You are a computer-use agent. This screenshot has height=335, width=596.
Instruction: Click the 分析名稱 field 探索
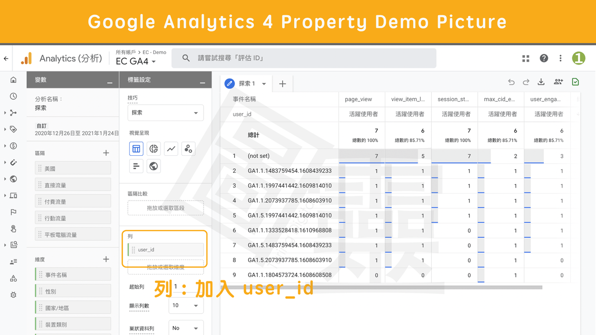click(41, 108)
